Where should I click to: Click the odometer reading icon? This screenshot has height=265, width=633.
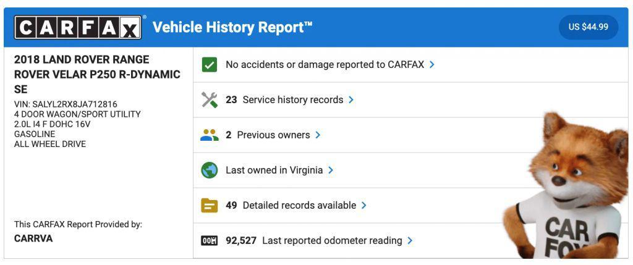click(210, 240)
